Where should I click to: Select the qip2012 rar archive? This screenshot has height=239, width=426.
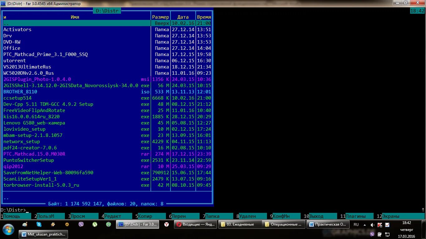pyautogui.click(x=107, y=166)
